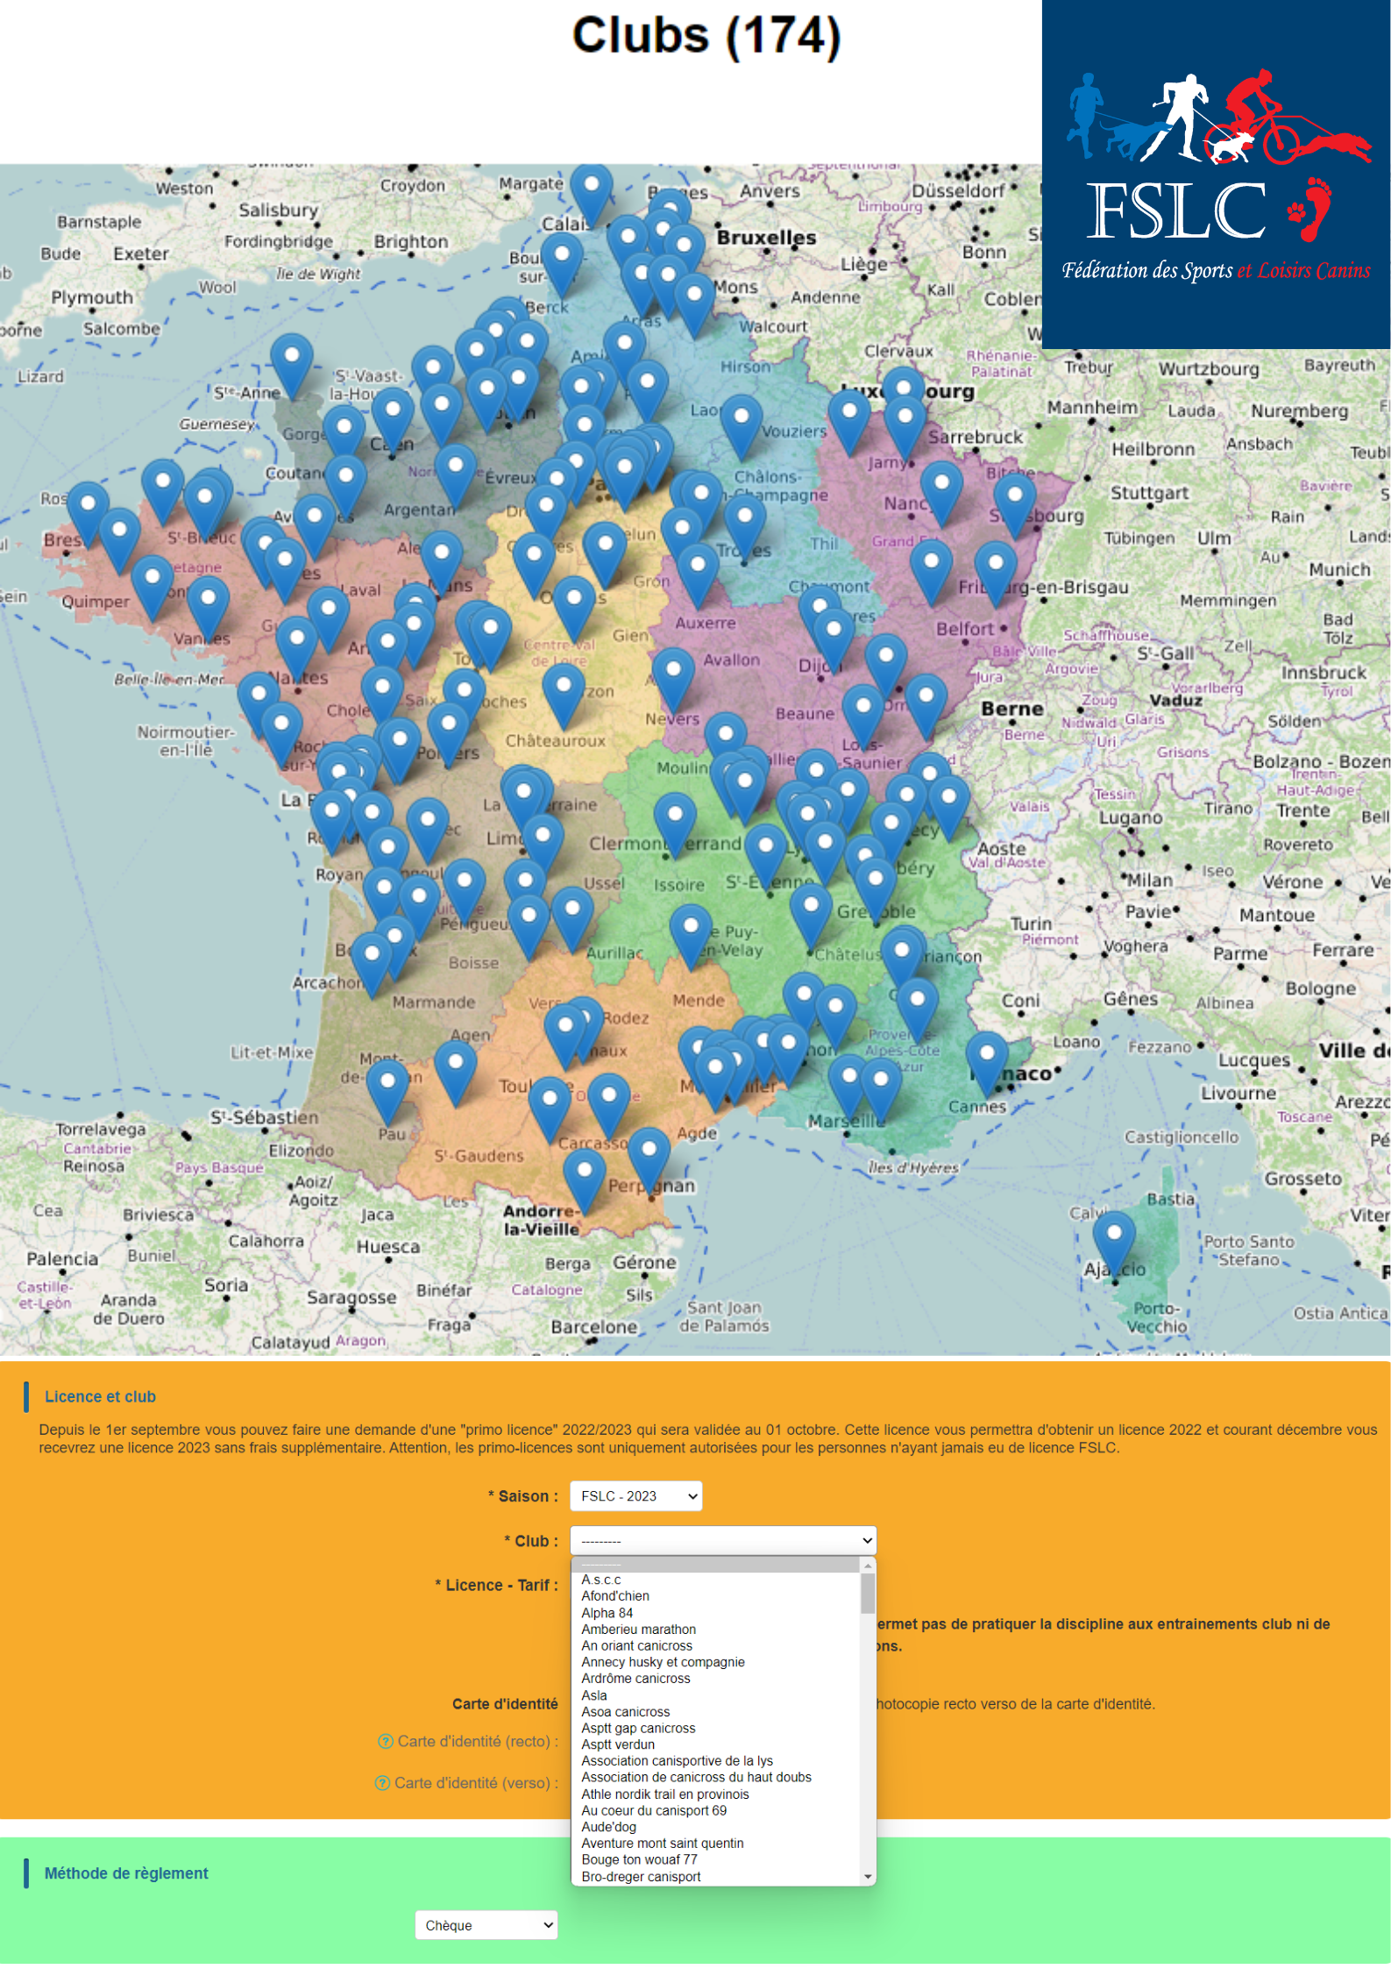Pick Asoa canicross club option

pos(716,1712)
